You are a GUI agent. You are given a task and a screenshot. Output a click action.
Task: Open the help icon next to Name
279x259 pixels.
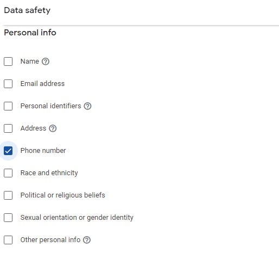(46, 61)
